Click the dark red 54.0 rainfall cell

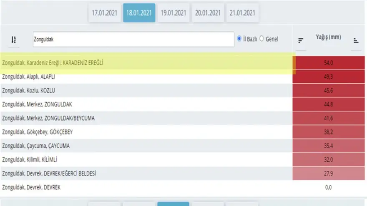[329, 63]
